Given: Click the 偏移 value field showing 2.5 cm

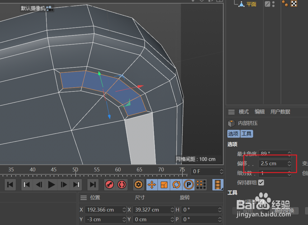Looking at the screenshot, I should pos(271,163).
